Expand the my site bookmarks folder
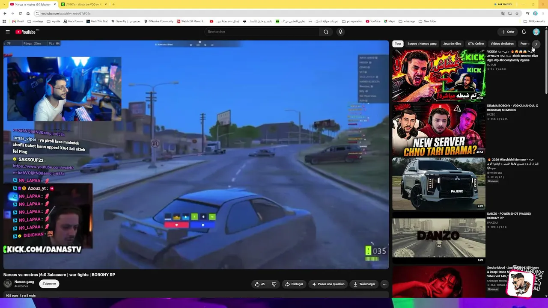Image resolution: width=548 pixels, height=308 pixels. (54, 21)
